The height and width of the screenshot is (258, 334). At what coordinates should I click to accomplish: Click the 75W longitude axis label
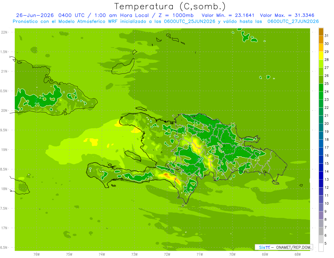click(x=69, y=254)
